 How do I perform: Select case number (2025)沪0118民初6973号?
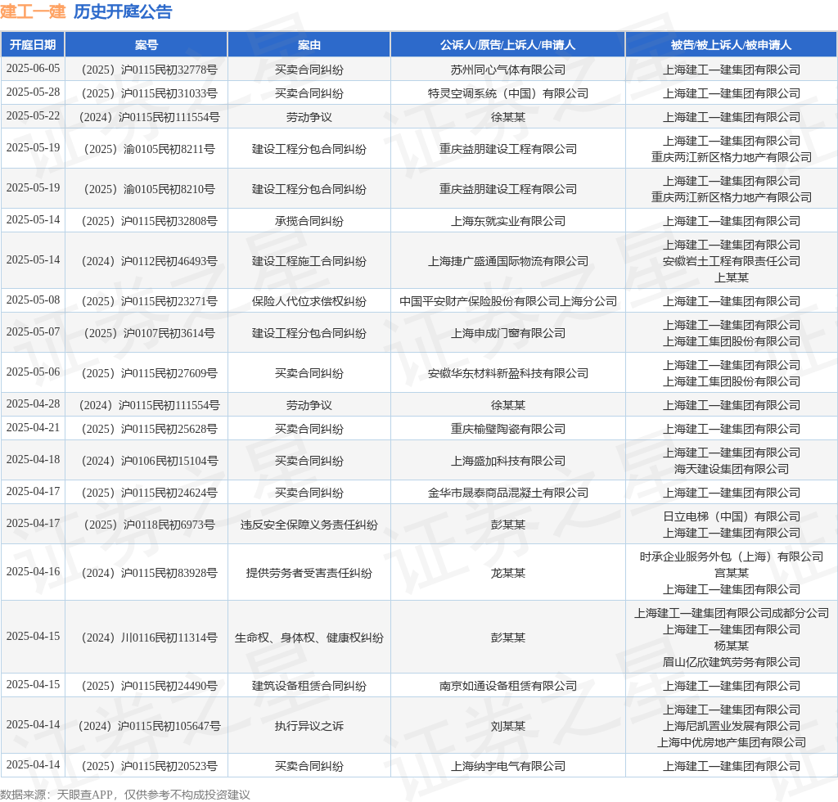point(146,525)
